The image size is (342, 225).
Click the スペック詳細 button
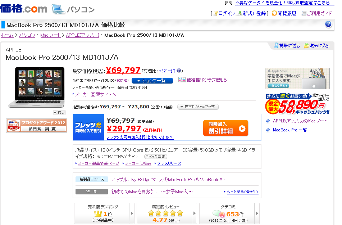[x=156, y=157]
